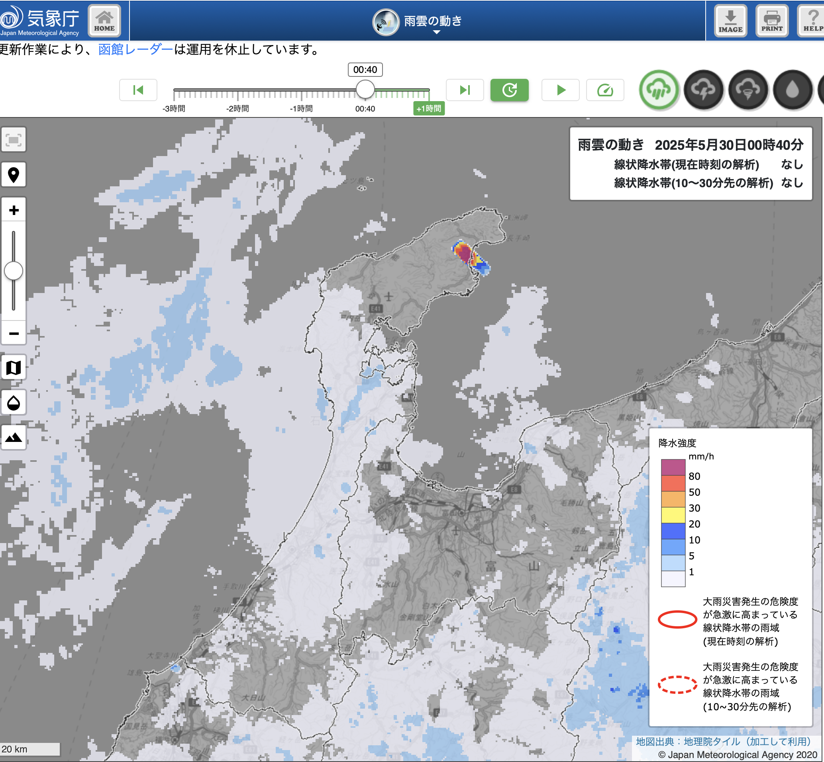Toggle the water droplet layer button
The width and height of the screenshot is (824, 762).
(x=792, y=90)
